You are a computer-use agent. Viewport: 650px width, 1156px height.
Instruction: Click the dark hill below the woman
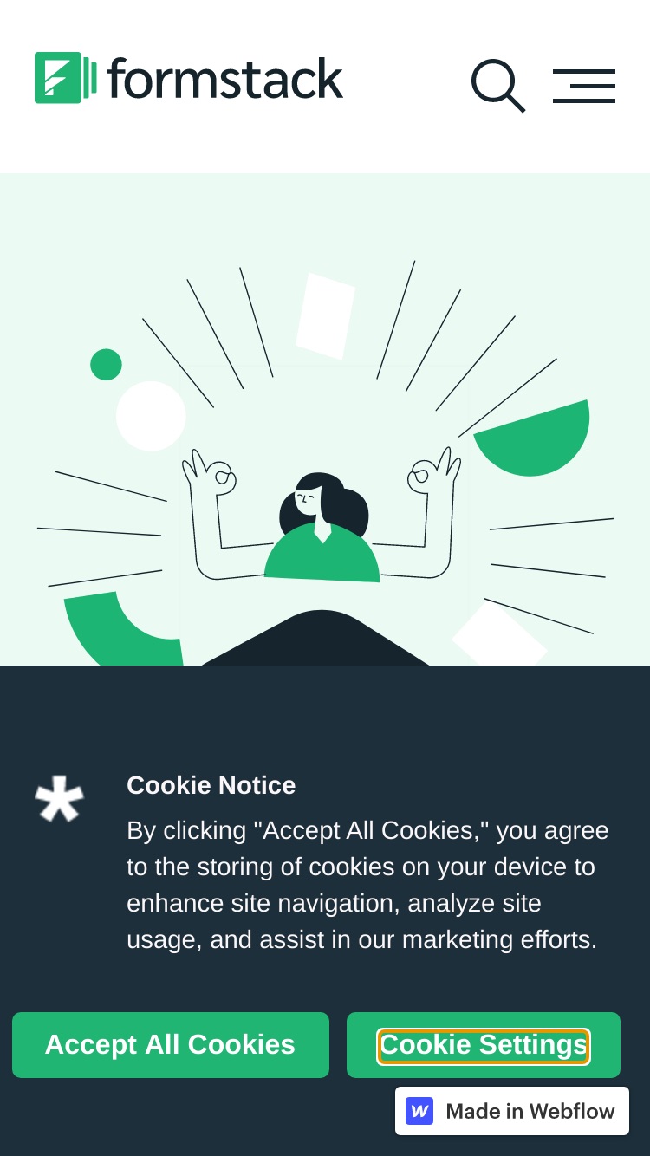click(x=316, y=639)
